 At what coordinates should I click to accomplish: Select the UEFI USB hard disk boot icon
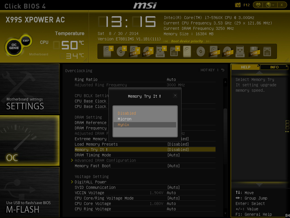[135, 51]
